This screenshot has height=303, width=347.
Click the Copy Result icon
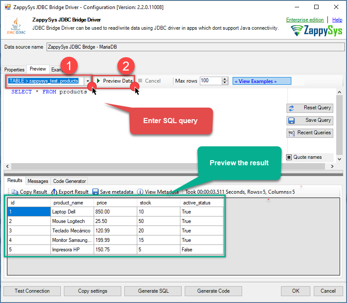click(x=15, y=192)
